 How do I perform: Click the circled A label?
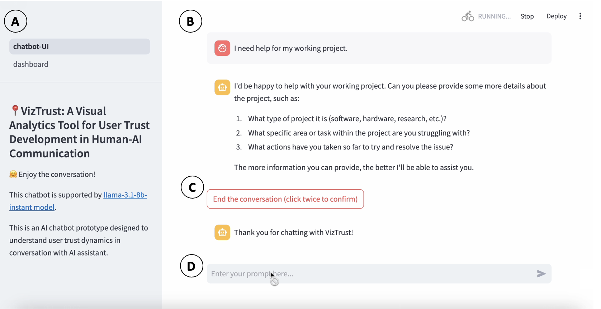(x=15, y=22)
